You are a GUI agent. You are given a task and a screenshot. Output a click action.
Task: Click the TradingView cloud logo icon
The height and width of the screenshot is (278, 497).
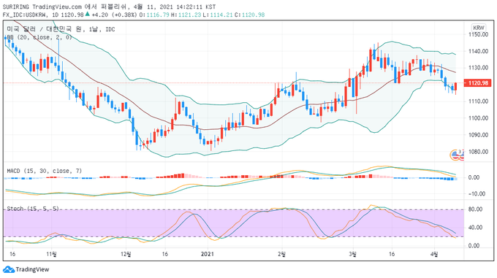point(9,269)
